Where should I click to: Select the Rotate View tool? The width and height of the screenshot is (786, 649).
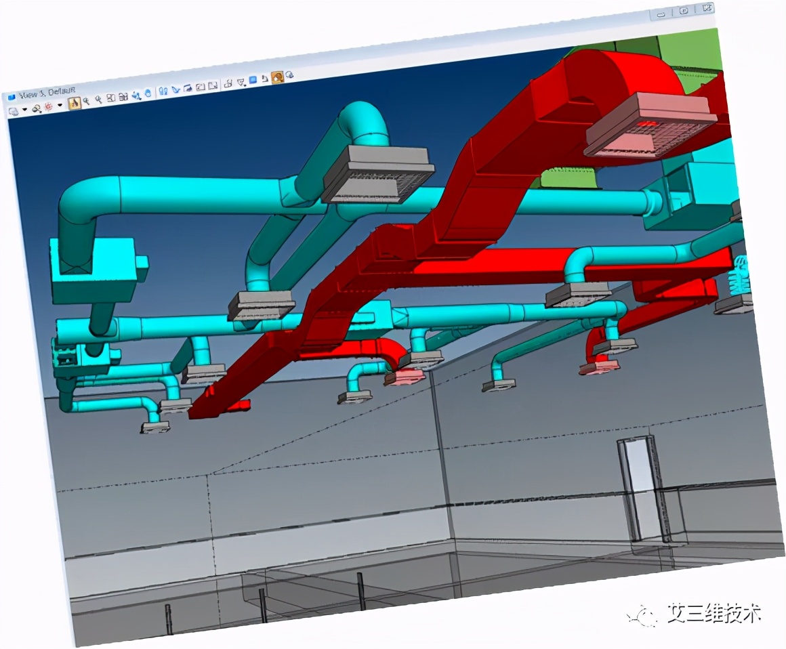pos(136,96)
